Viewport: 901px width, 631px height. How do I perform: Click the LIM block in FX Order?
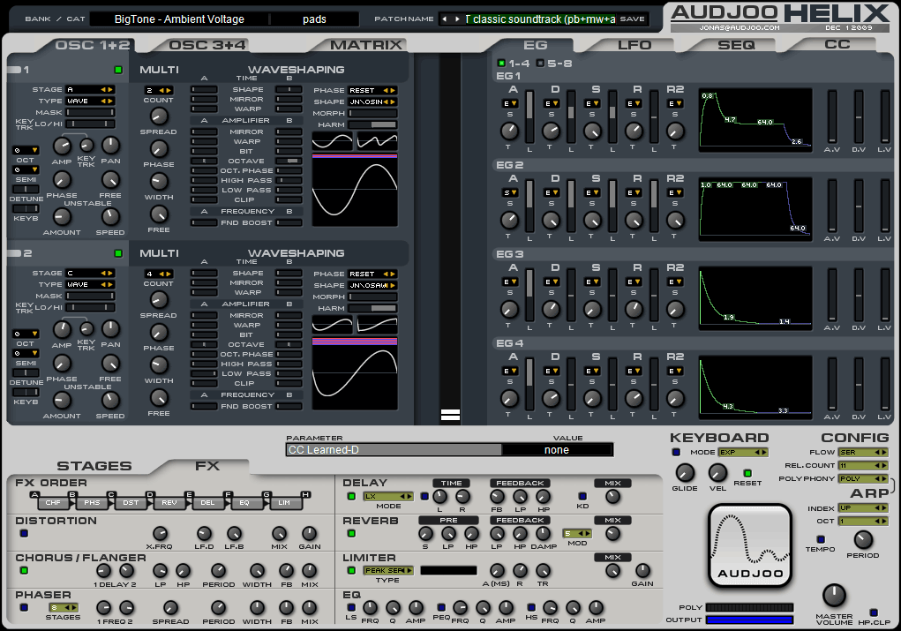coord(284,503)
